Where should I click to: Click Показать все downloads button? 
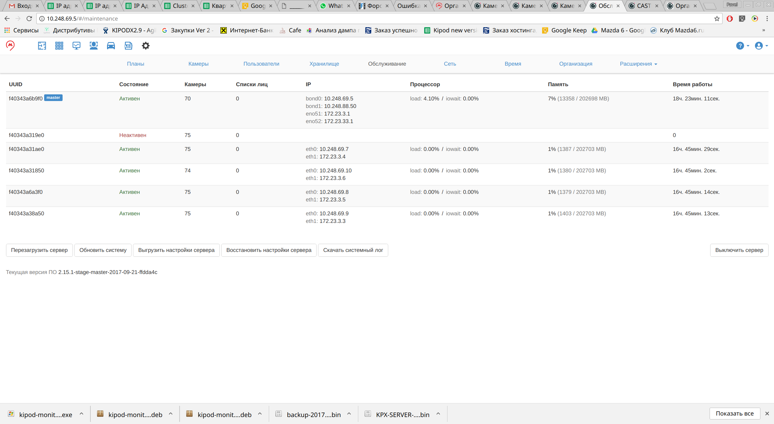coord(735,413)
